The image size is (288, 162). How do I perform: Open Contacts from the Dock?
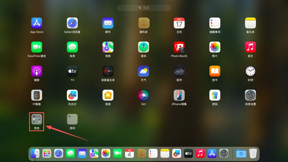point(141,153)
